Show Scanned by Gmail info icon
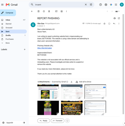The width and height of the screenshot is (125, 126). [67, 82]
